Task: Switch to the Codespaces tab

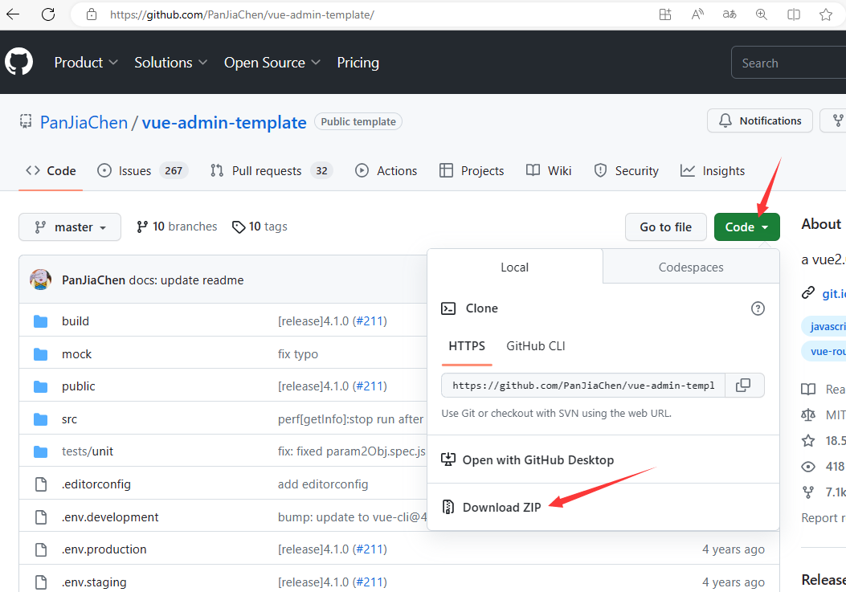Action: (691, 267)
